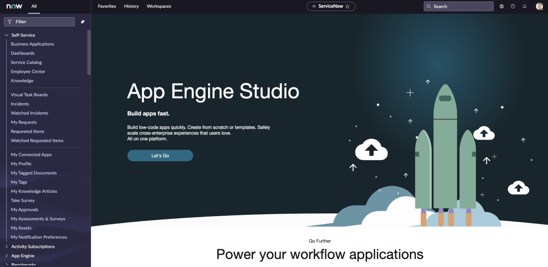Click the ServiceNow now logo
The image size is (548, 267).
pos(14,6)
